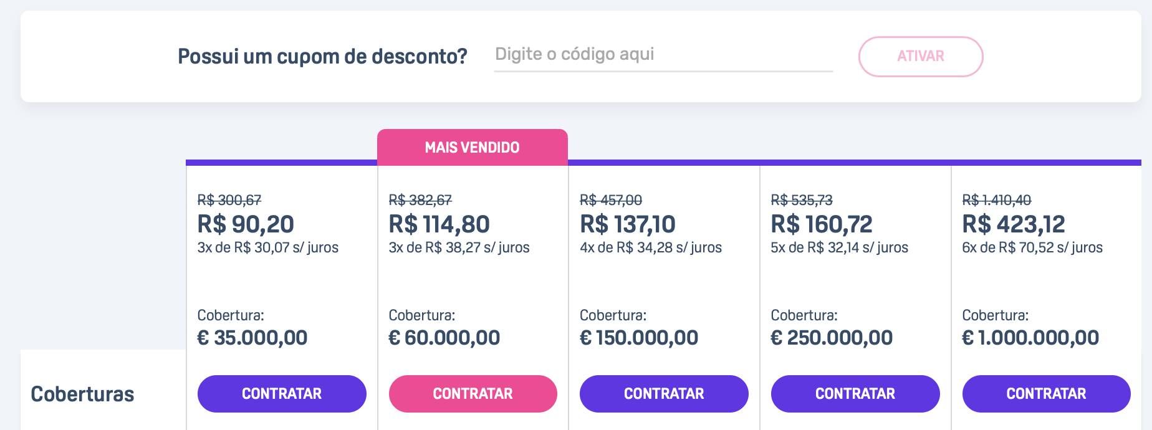
Task: Hire the € 250.000,00 plan via CONTRATAR
Action: pyautogui.click(x=855, y=394)
